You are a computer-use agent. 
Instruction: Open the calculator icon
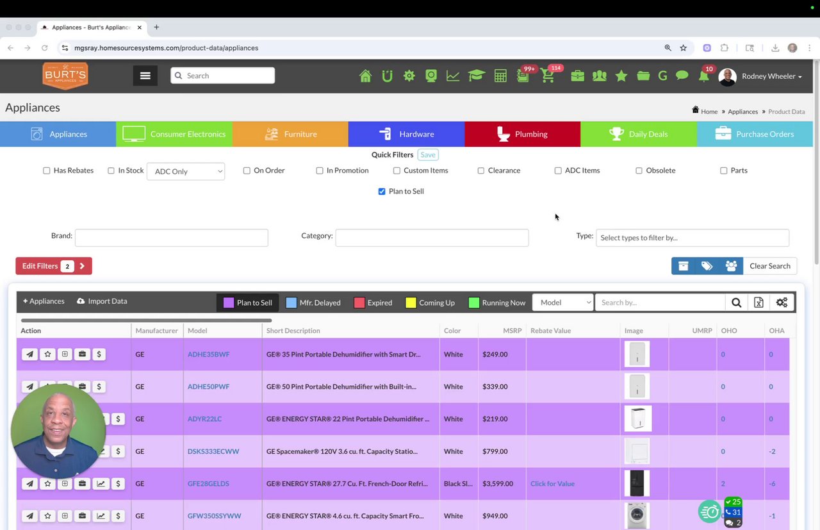[x=500, y=76]
